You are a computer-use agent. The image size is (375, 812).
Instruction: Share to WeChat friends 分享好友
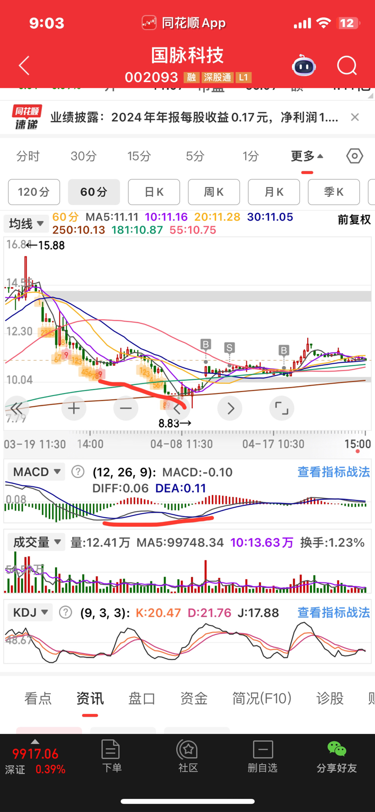click(336, 756)
